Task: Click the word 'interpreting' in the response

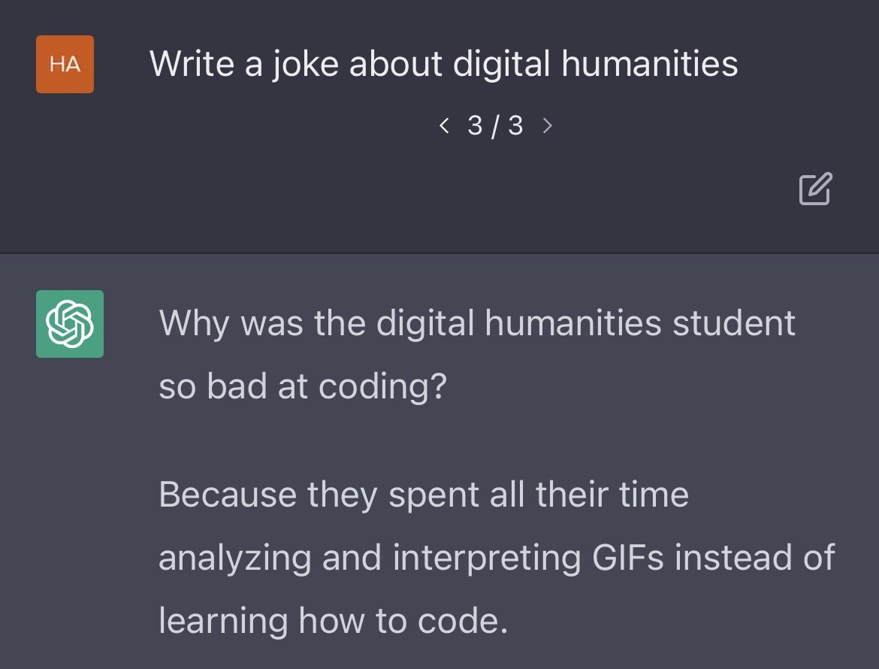Action: (x=487, y=558)
